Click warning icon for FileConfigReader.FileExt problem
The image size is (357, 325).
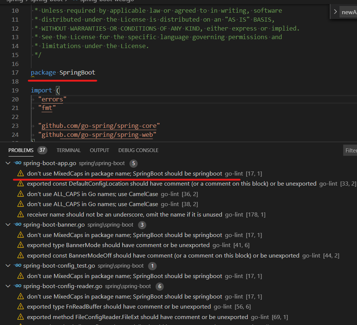(x=21, y=317)
